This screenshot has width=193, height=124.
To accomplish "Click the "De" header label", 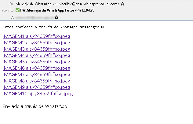I will click(12, 4).
